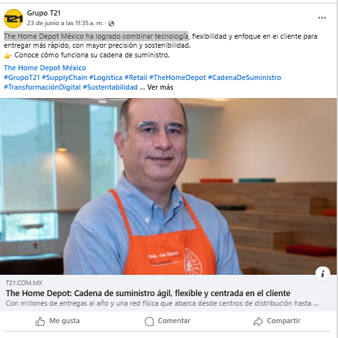Click the Grupo T21 profile logo
The height and width of the screenshot is (338, 338).
pos(14,19)
